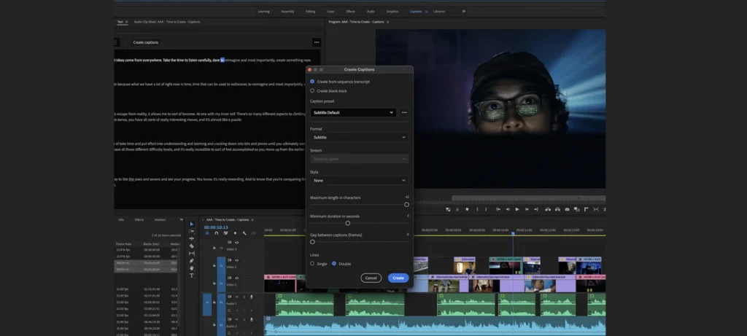Switch to the Graphics workspace tab
Viewport: 747px width, 336px height.
pyautogui.click(x=392, y=12)
